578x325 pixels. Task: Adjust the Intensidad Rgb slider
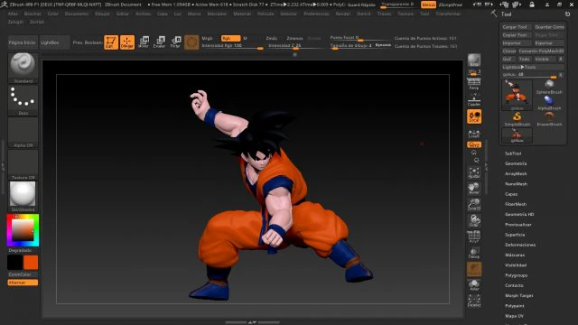232,46
